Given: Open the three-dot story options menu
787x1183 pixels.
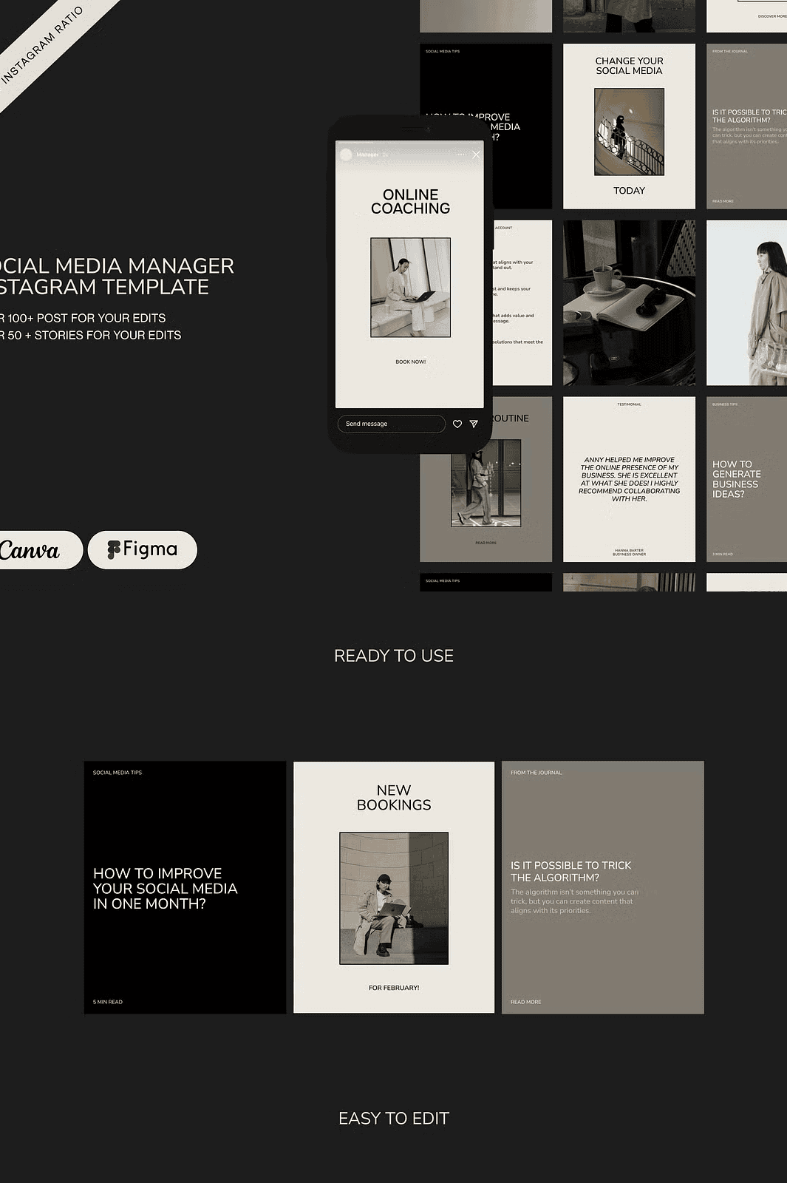Looking at the screenshot, I should tap(461, 155).
